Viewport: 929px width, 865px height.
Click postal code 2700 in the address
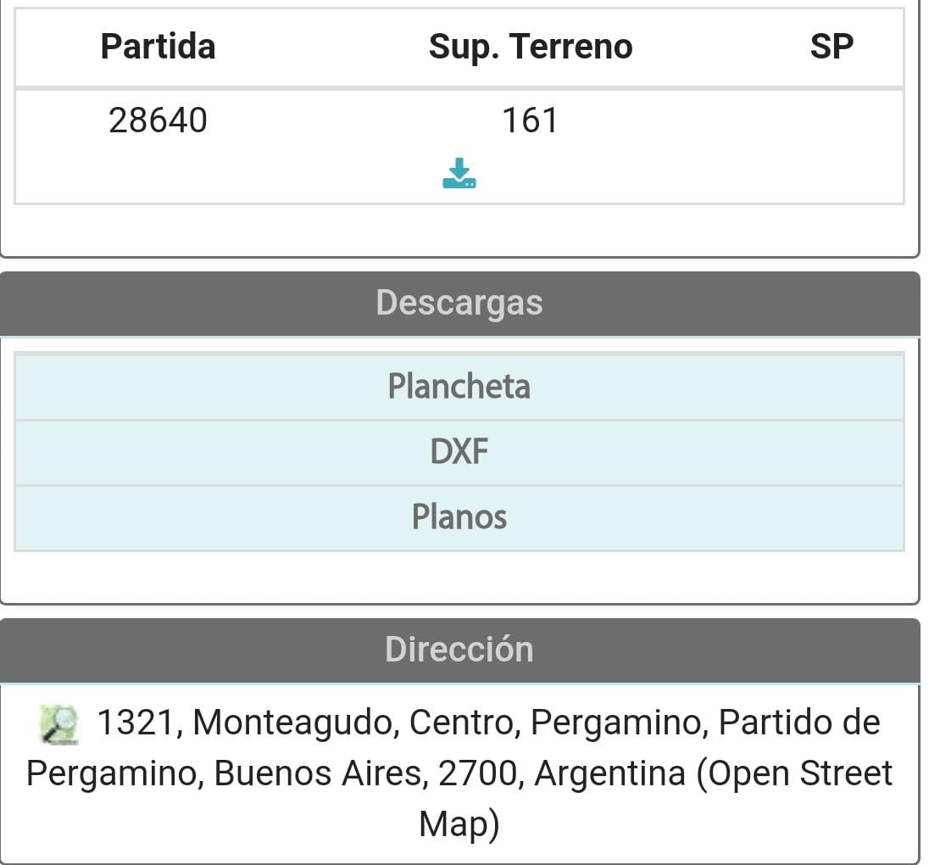pyautogui.click(x=484, y=773)
